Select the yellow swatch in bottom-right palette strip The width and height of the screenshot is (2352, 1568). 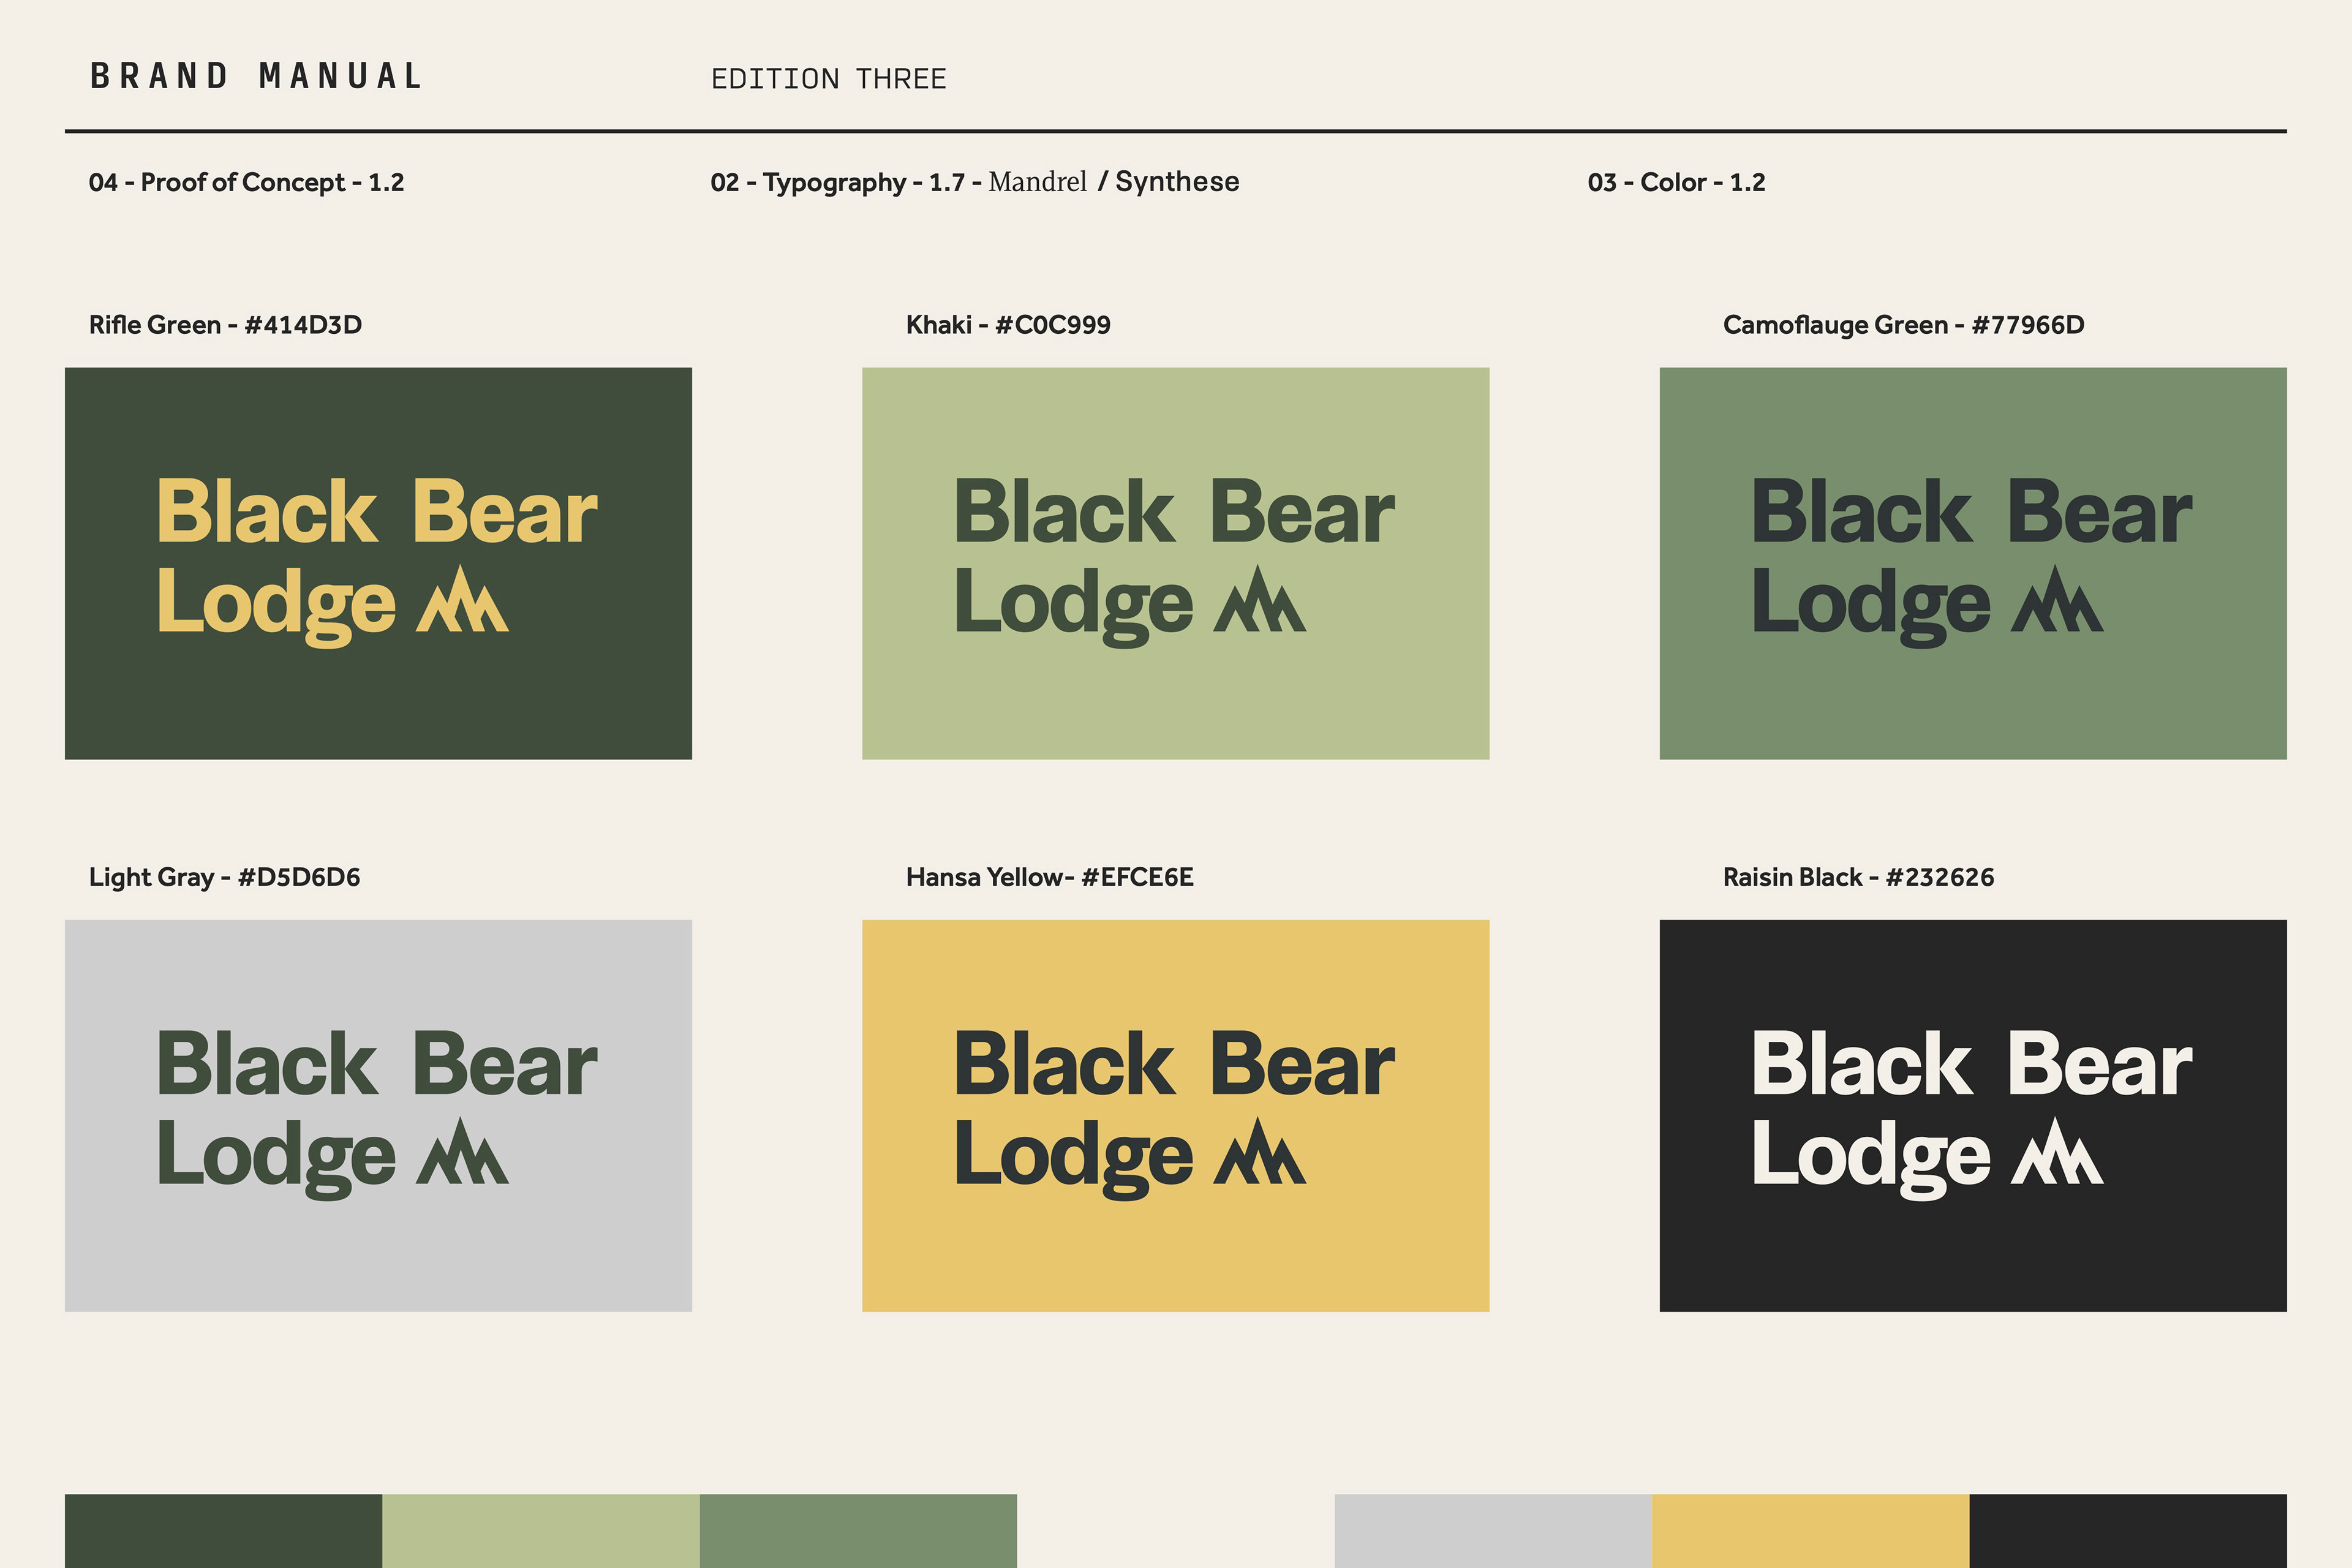click(1810, 1530)
